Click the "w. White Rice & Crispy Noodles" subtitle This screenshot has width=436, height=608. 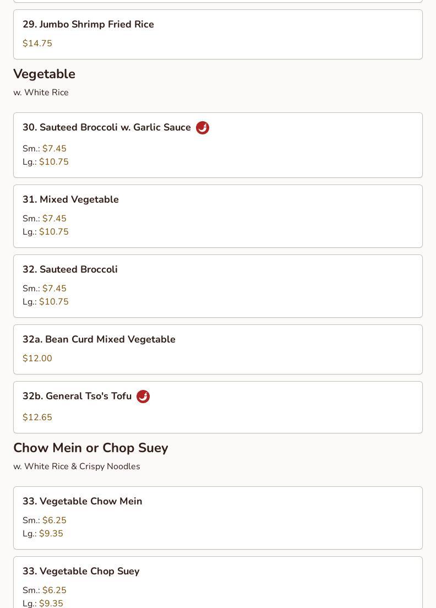[x=77, y=466]
